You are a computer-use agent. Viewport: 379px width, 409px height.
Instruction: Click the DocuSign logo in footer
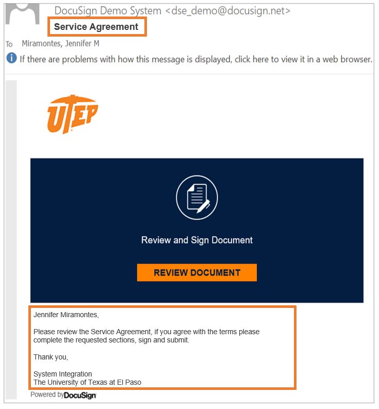coord(80,396)
